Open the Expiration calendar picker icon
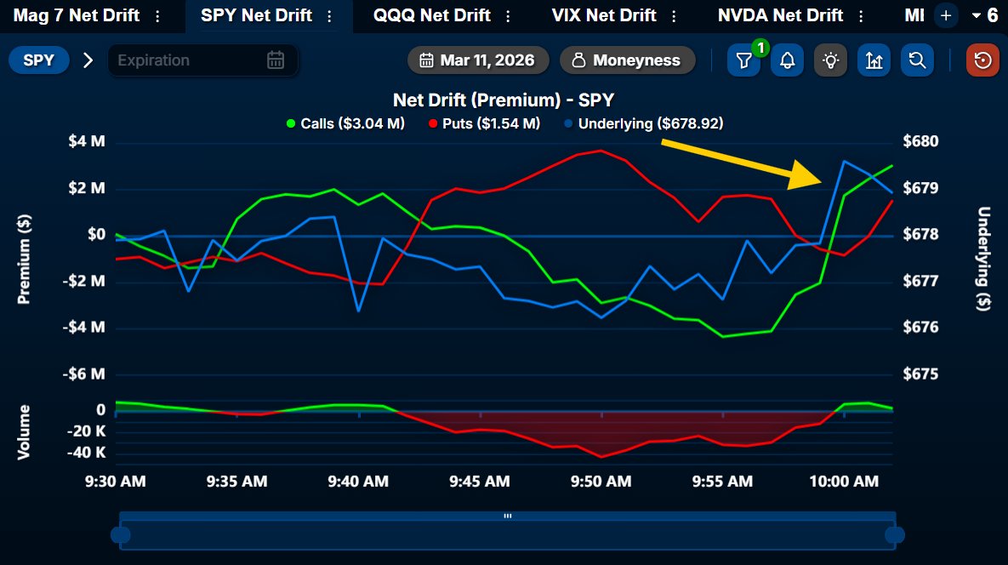The width and height of the screenshot is (1008, 565). tap(276, 60)
